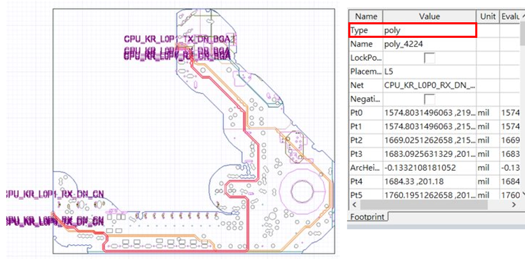Click the Pt1 coordinate value
Image resolution: width=525 pixels, height=259 pixels.
click(x=430, y=127)
